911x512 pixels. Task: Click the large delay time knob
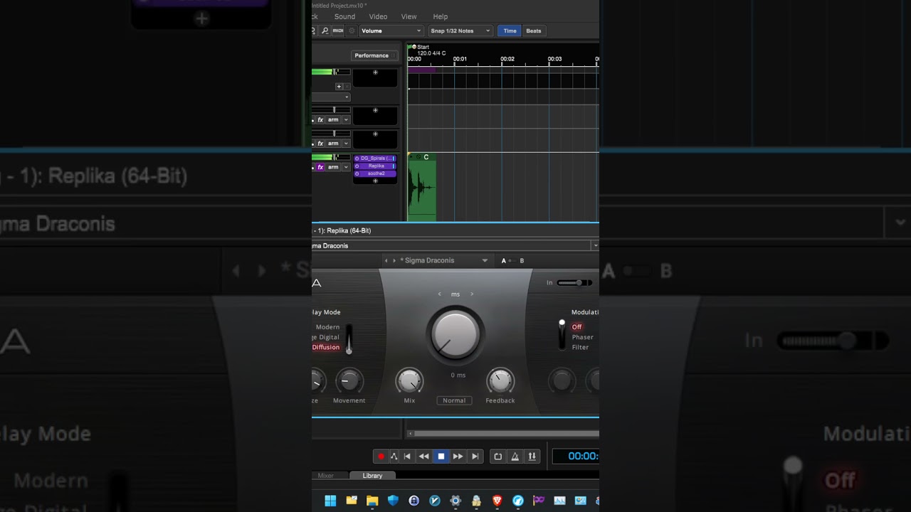tap(455, 334)
